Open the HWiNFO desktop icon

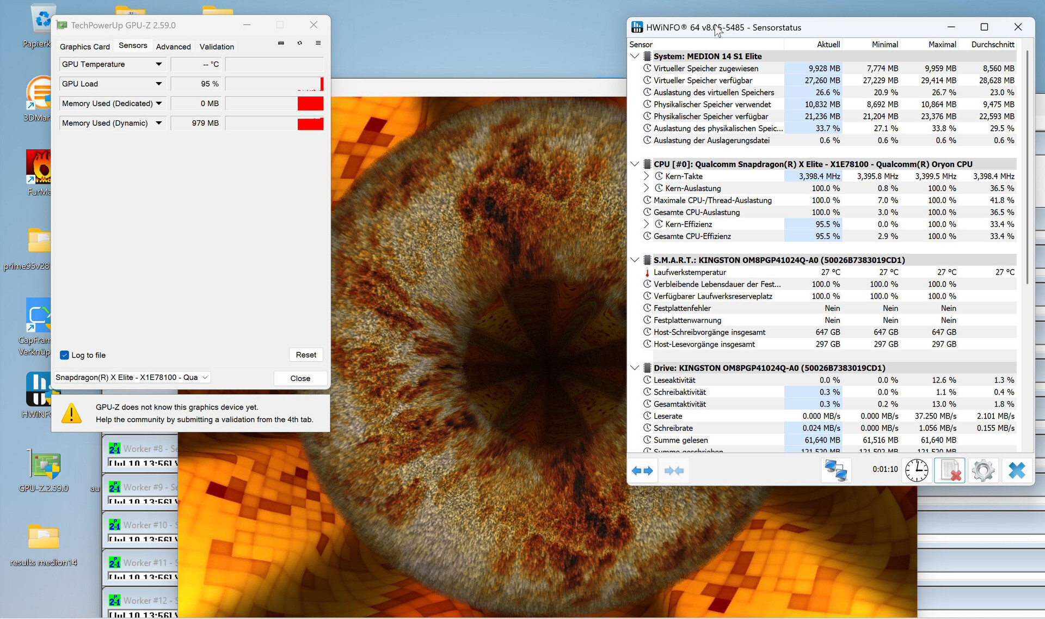point(38,395)
